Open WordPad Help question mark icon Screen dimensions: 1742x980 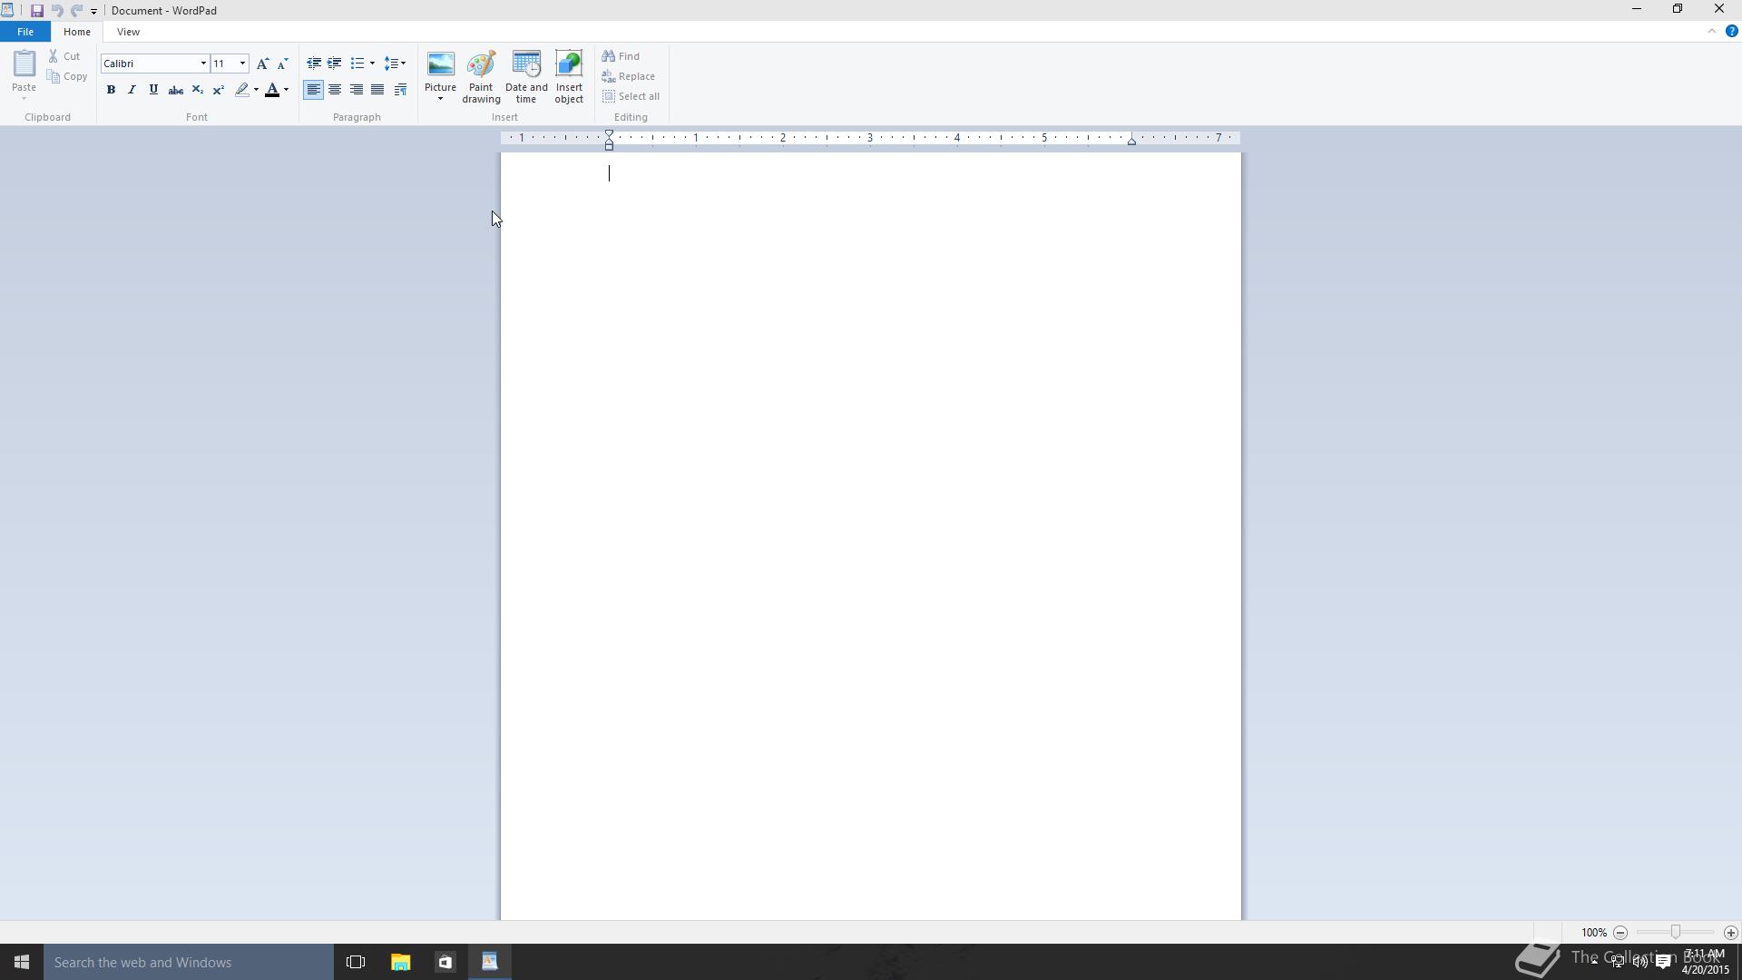click(1731, 32)
